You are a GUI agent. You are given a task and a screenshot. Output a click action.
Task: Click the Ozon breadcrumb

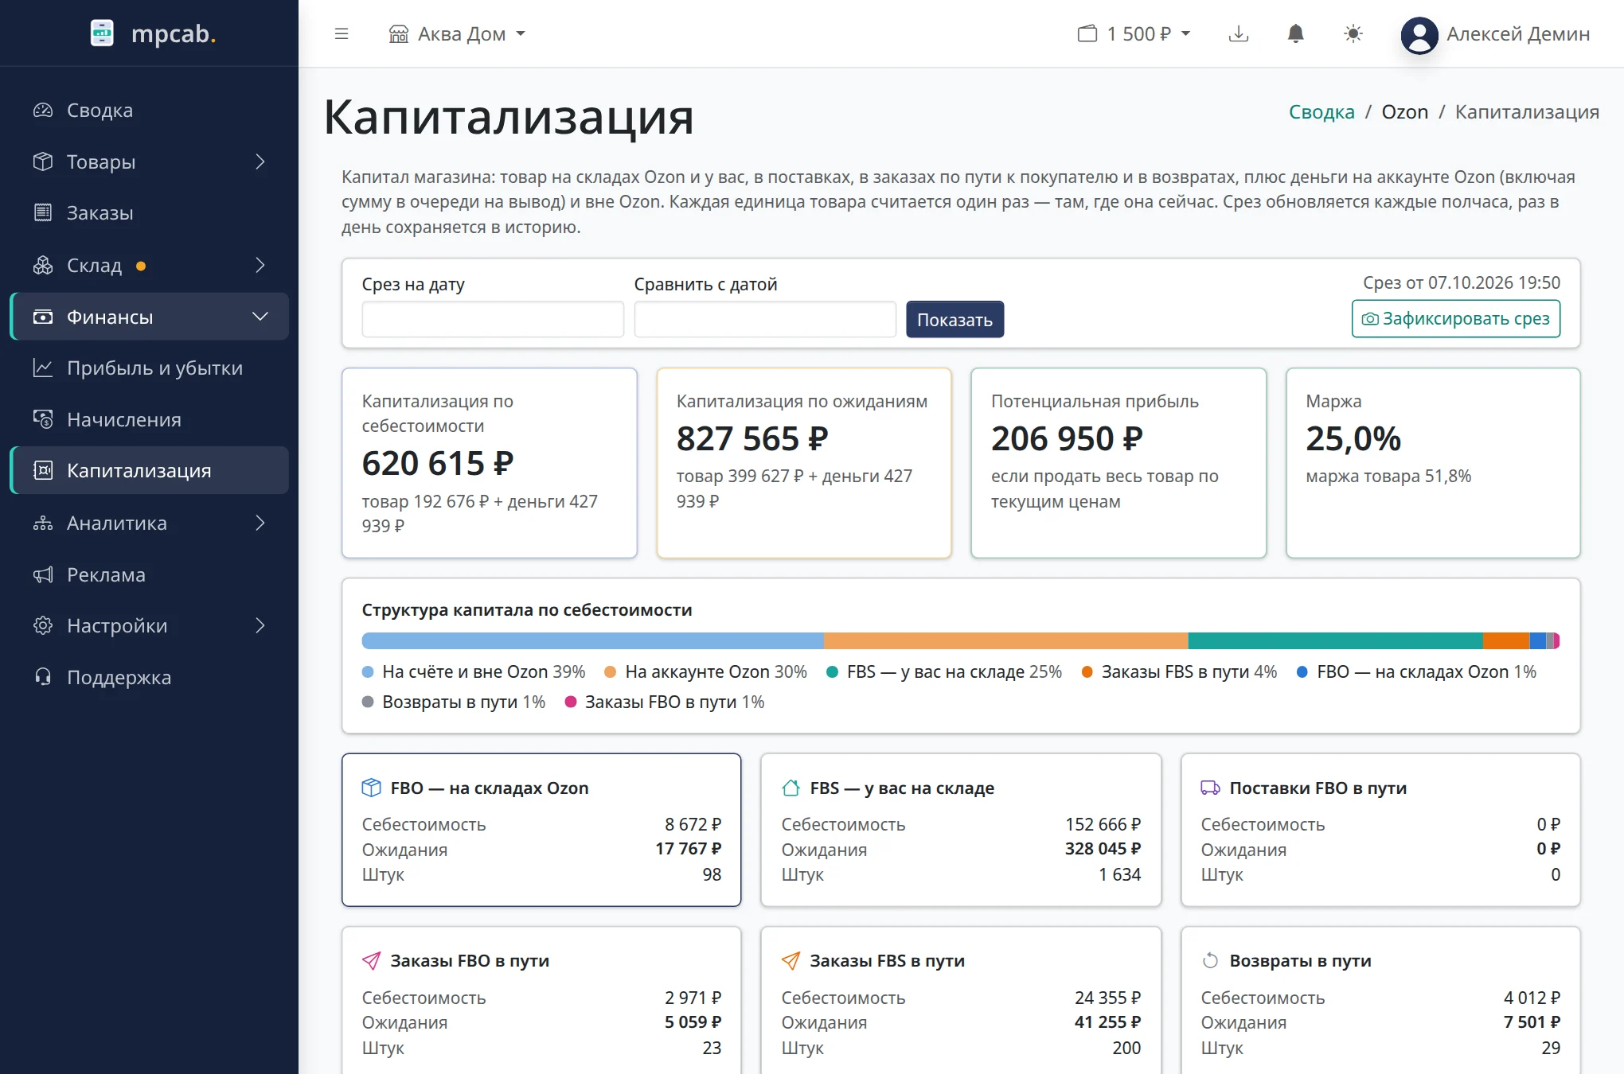coord(1404,112)
